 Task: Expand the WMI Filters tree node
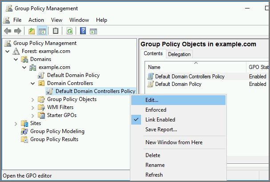tap(33, 107)
